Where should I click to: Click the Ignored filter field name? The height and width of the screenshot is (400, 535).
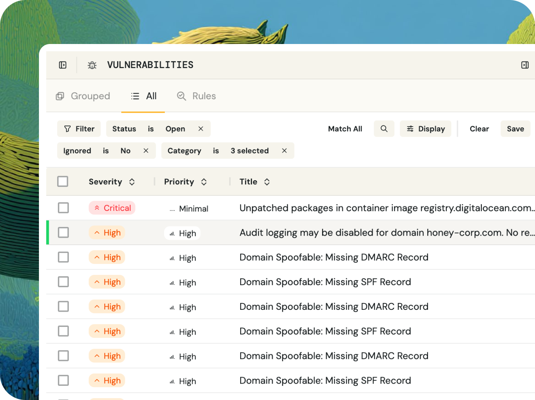77,151
